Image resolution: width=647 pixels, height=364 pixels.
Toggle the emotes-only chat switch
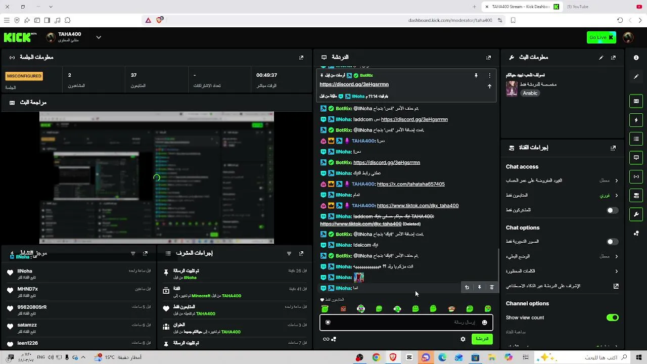point(612,242)
